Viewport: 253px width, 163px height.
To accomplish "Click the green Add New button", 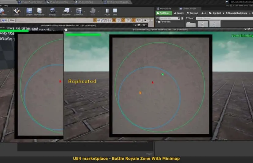I will (x=164, y=13).
